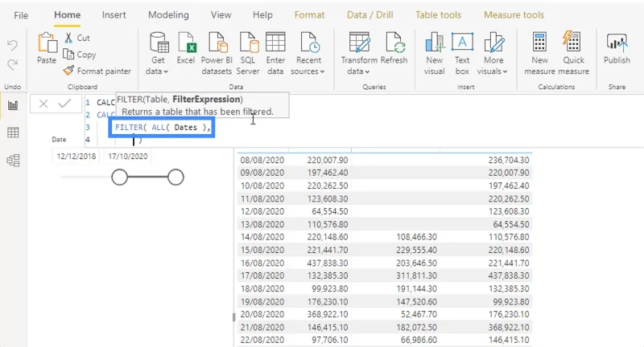
Task: Select date cell 19/08/2020
Action: tap(262, 301)
